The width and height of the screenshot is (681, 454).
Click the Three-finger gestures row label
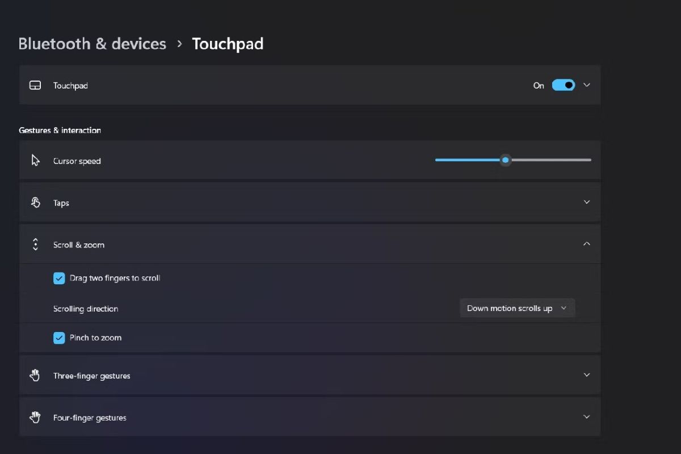(x=92, y=376)
